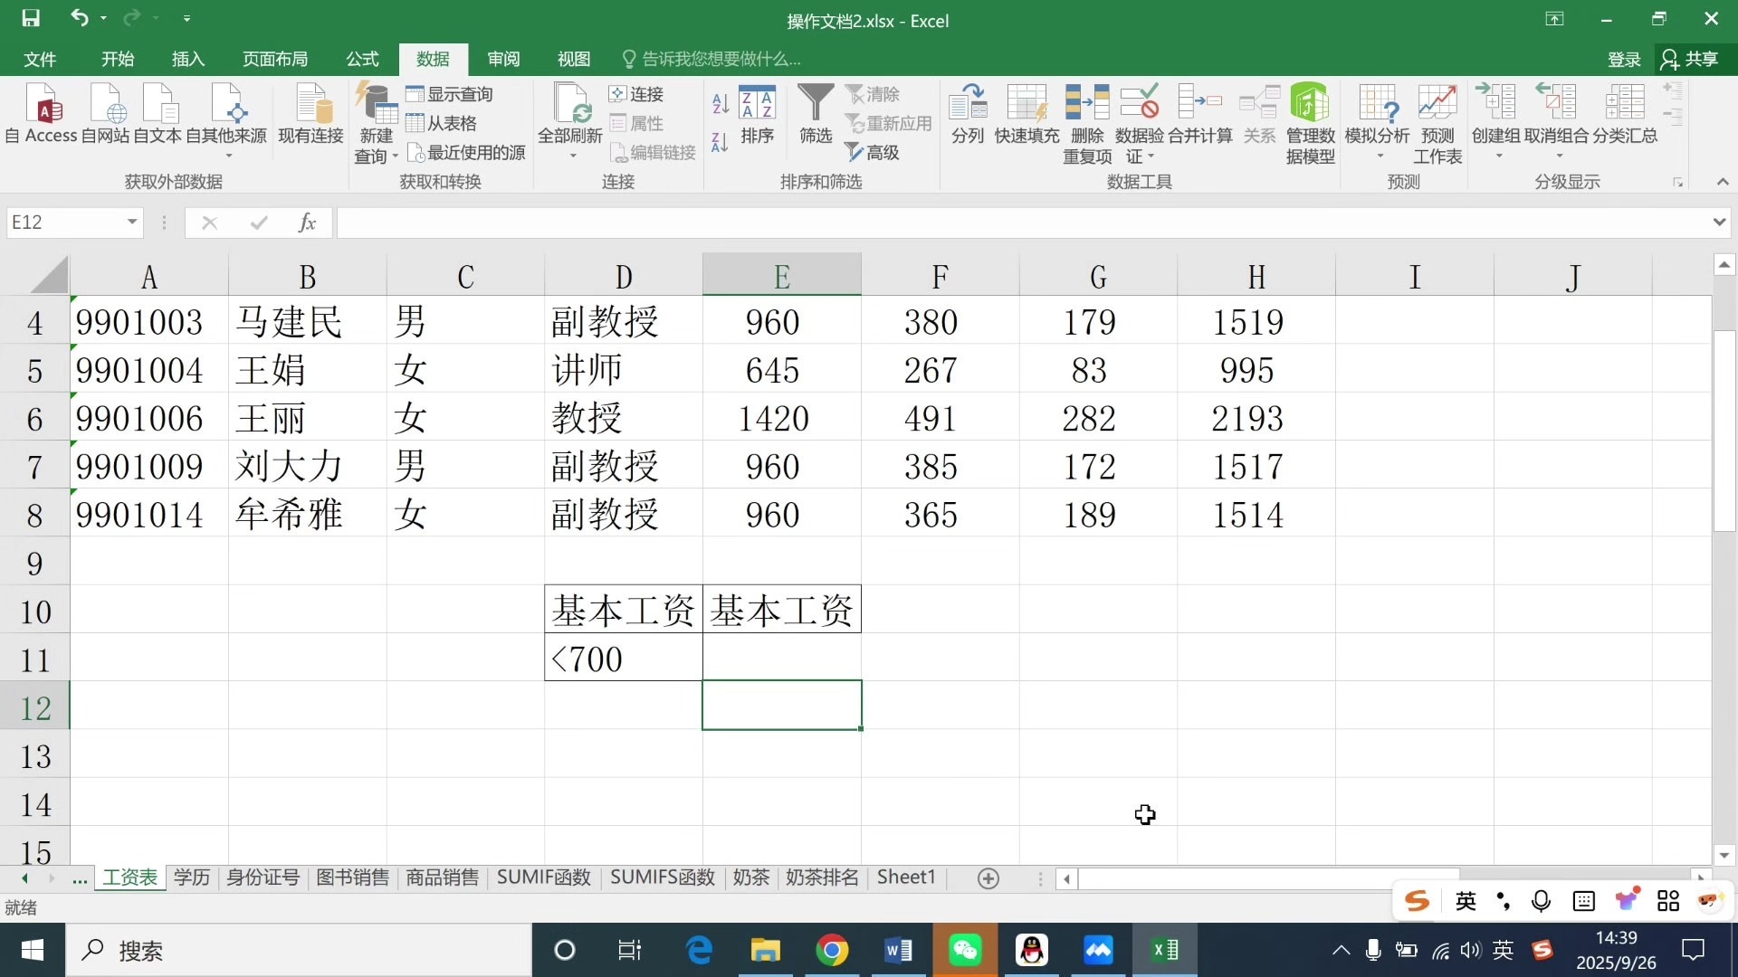Click the Connections (连接) button in ribbon

tap(636, 94)
